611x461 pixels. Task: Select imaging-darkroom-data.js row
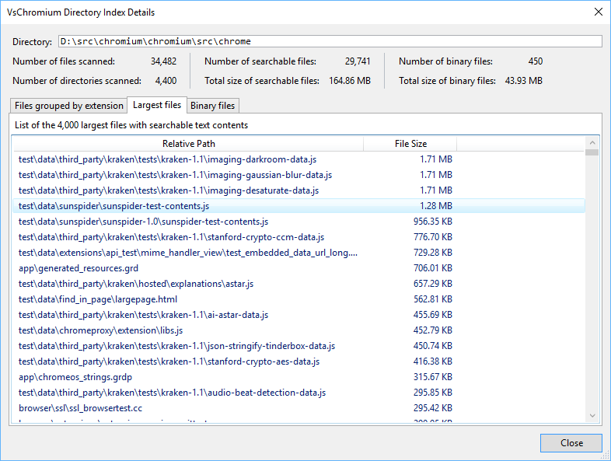[x=299, y=159]
